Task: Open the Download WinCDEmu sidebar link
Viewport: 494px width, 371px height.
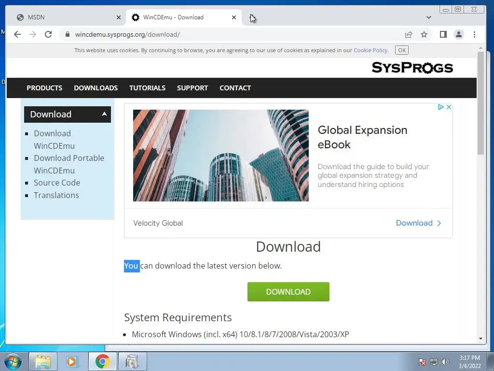Action: [54, 140]
